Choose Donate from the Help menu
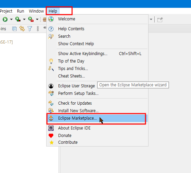 tap(97, 136)
